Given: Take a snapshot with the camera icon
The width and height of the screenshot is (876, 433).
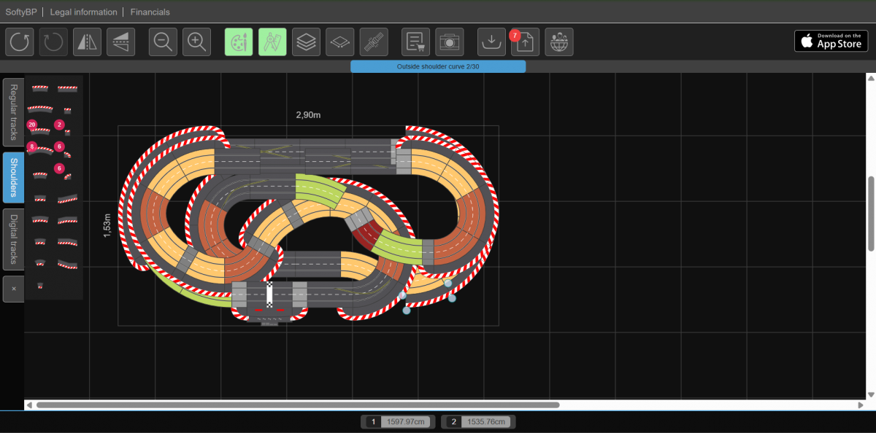Looking at the screenshot, I should (450, 42).
